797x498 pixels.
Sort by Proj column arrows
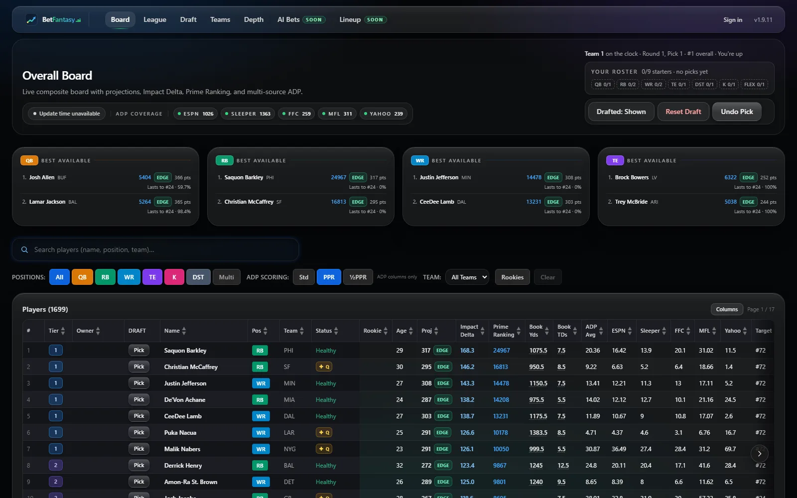436,331
